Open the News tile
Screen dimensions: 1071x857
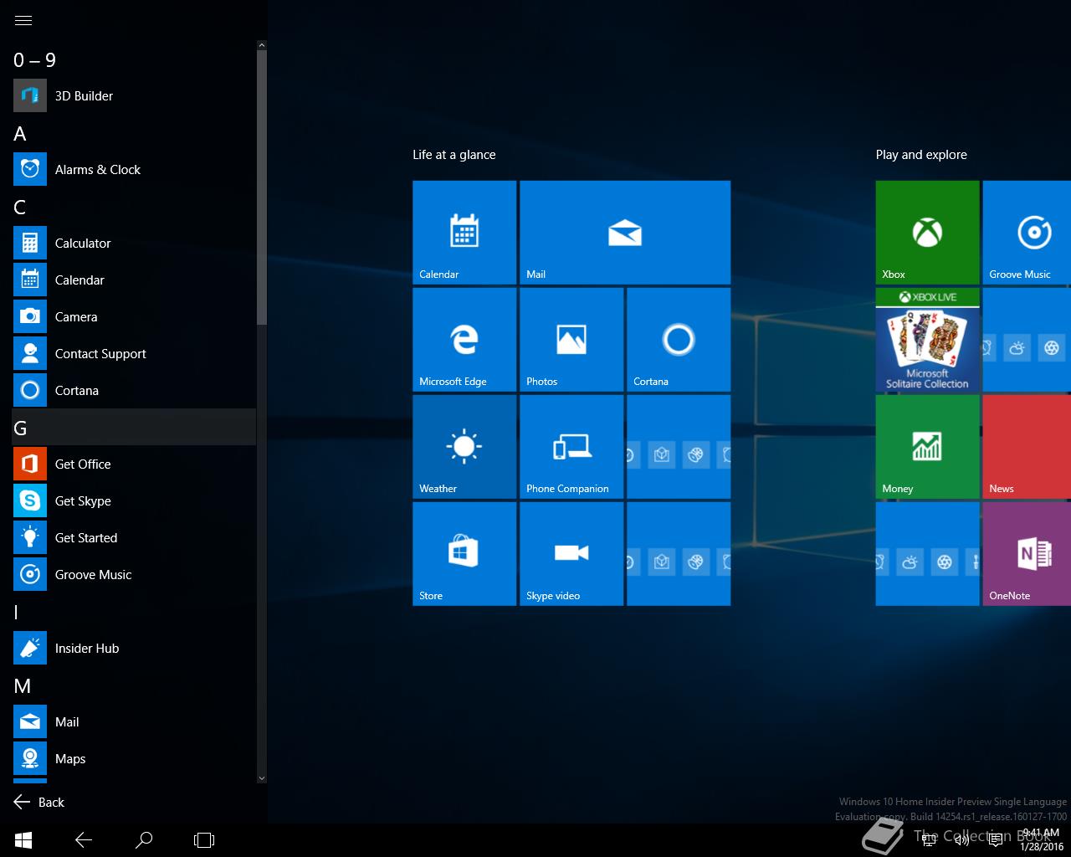tap(1027, 447)
